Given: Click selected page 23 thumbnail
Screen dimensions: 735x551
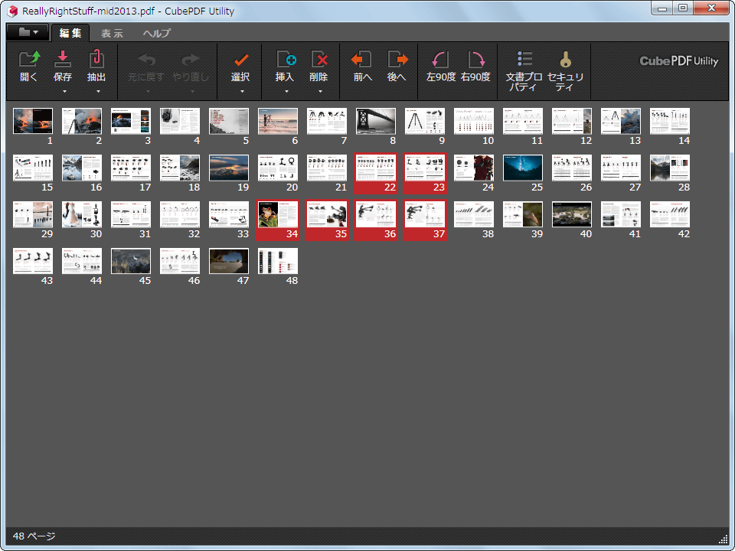Looking at the screenshot, I should tap(425, 168).
